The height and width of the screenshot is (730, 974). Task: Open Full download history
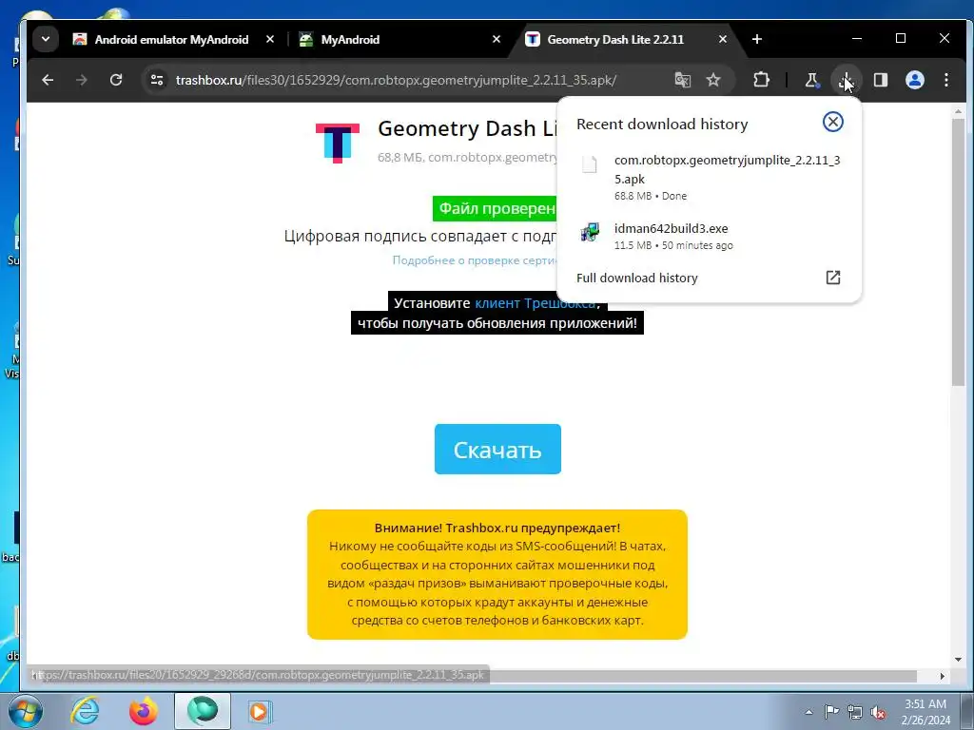coord(710,278)
